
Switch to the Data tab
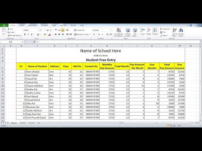54,25
